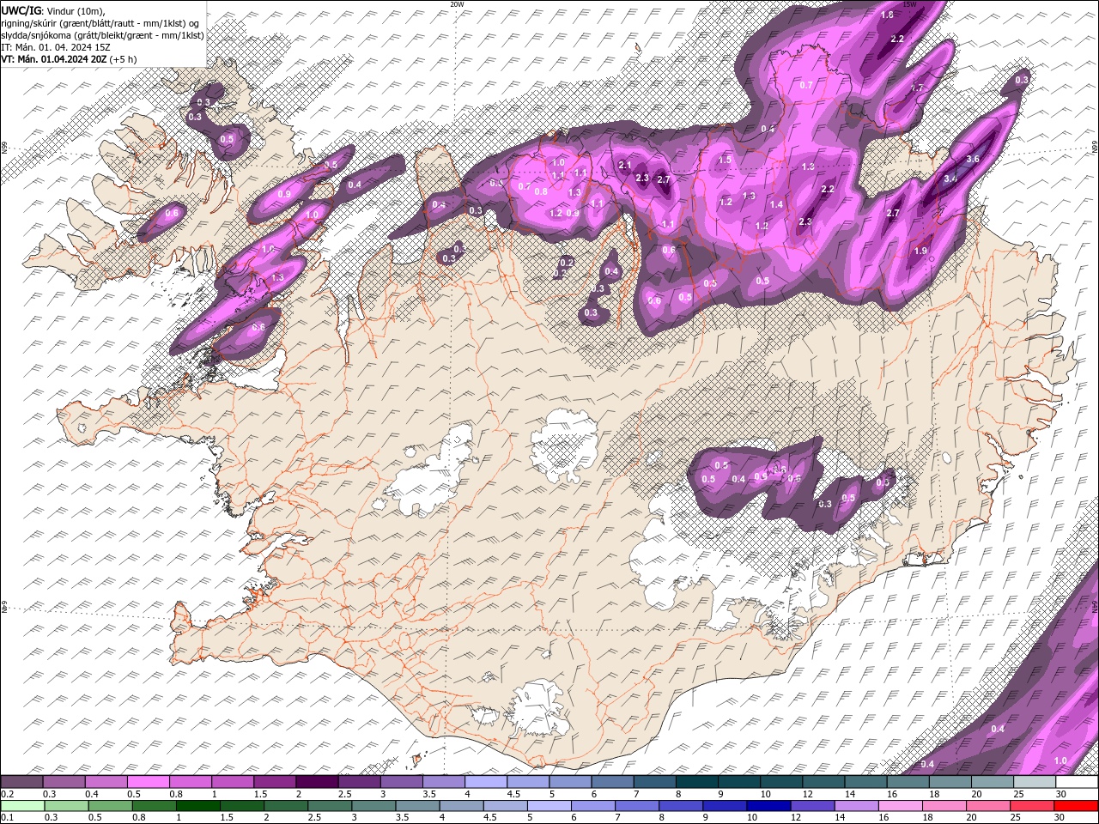This screenshot has height=824, width=1099.
Task: Pick the bright pink 0.5 swatch in upper snow legend
Action: click(x=149, y=782)
